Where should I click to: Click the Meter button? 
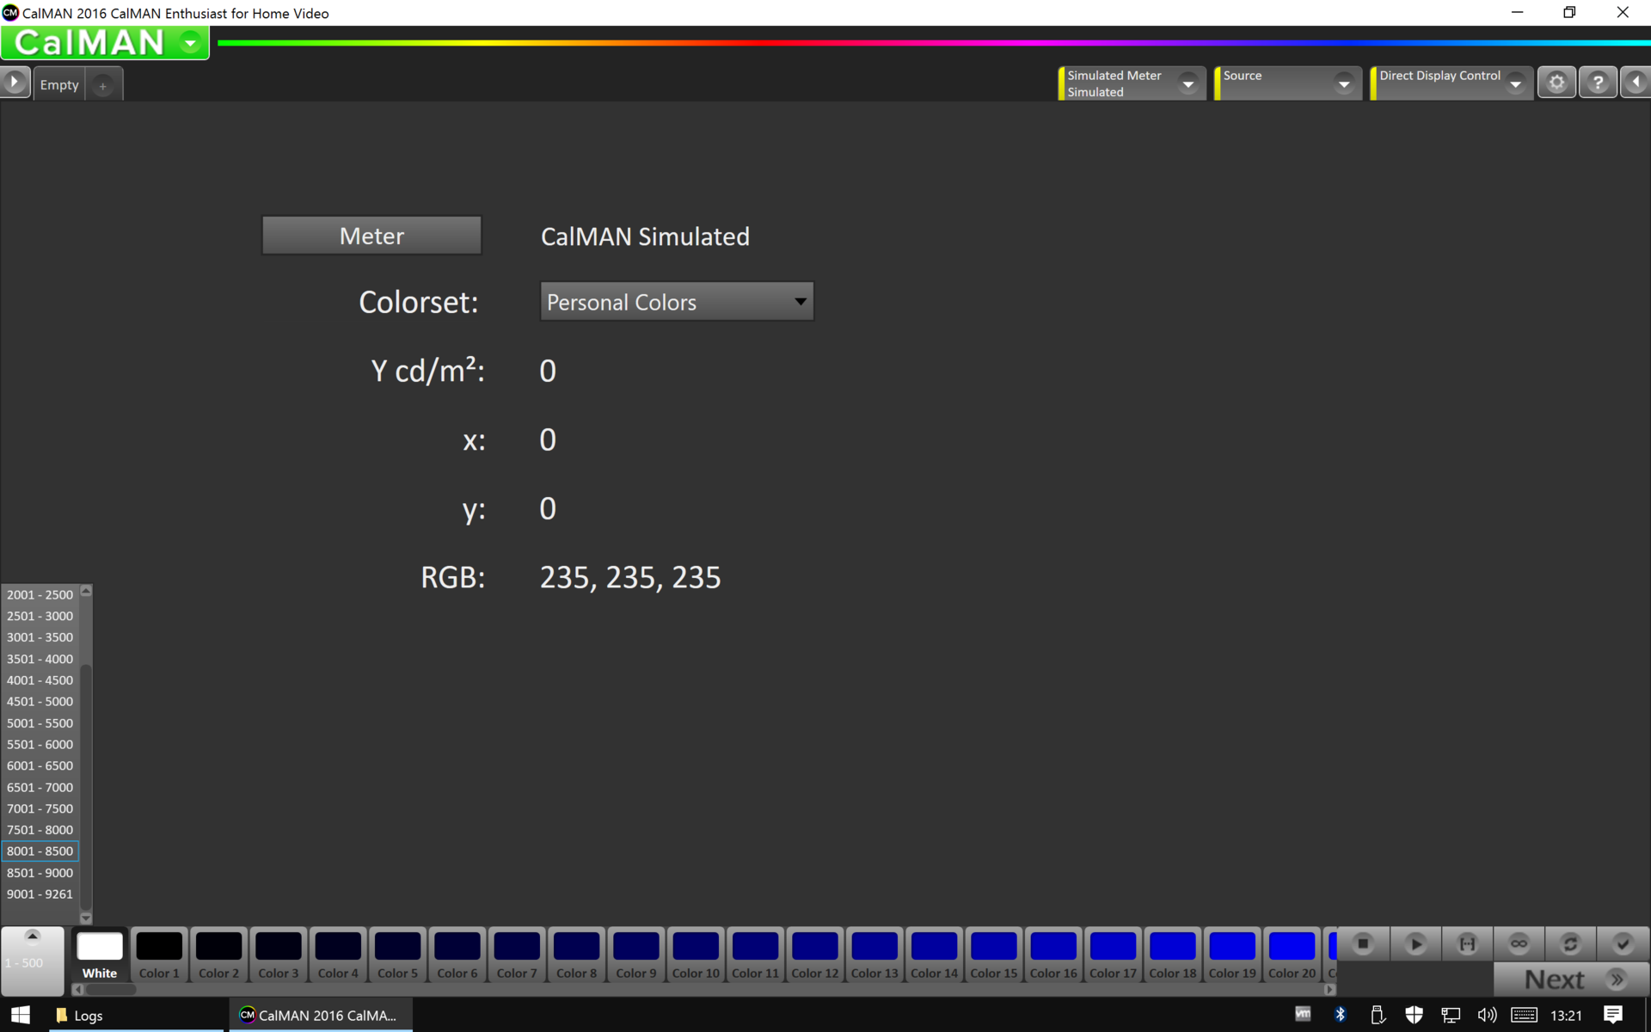371,236
